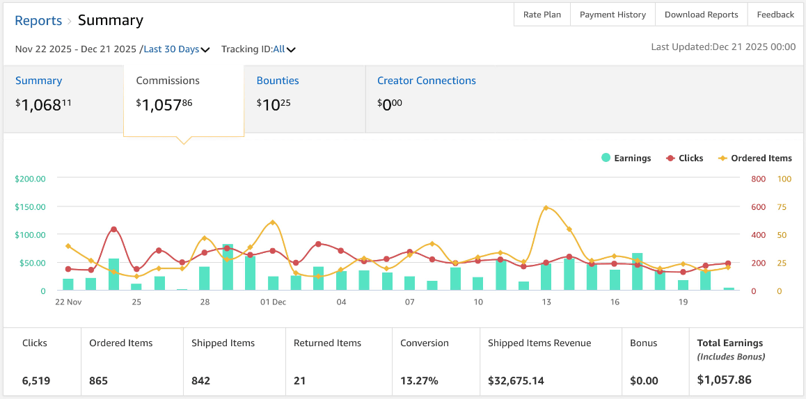Switch to the Summary tab
806x399 pixels.
click(38, 81)
